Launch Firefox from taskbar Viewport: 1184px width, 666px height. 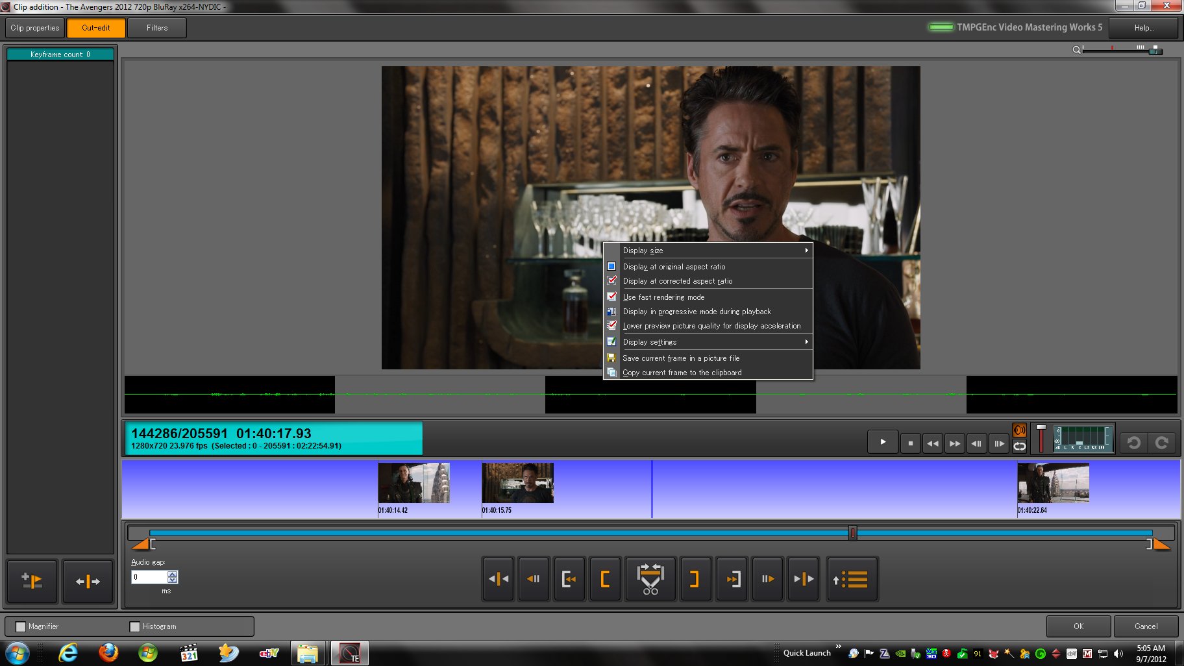pyautogui.click(x=108, y=652)
